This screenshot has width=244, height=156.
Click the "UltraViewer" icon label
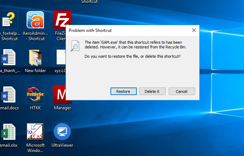(x=62, y=145)
